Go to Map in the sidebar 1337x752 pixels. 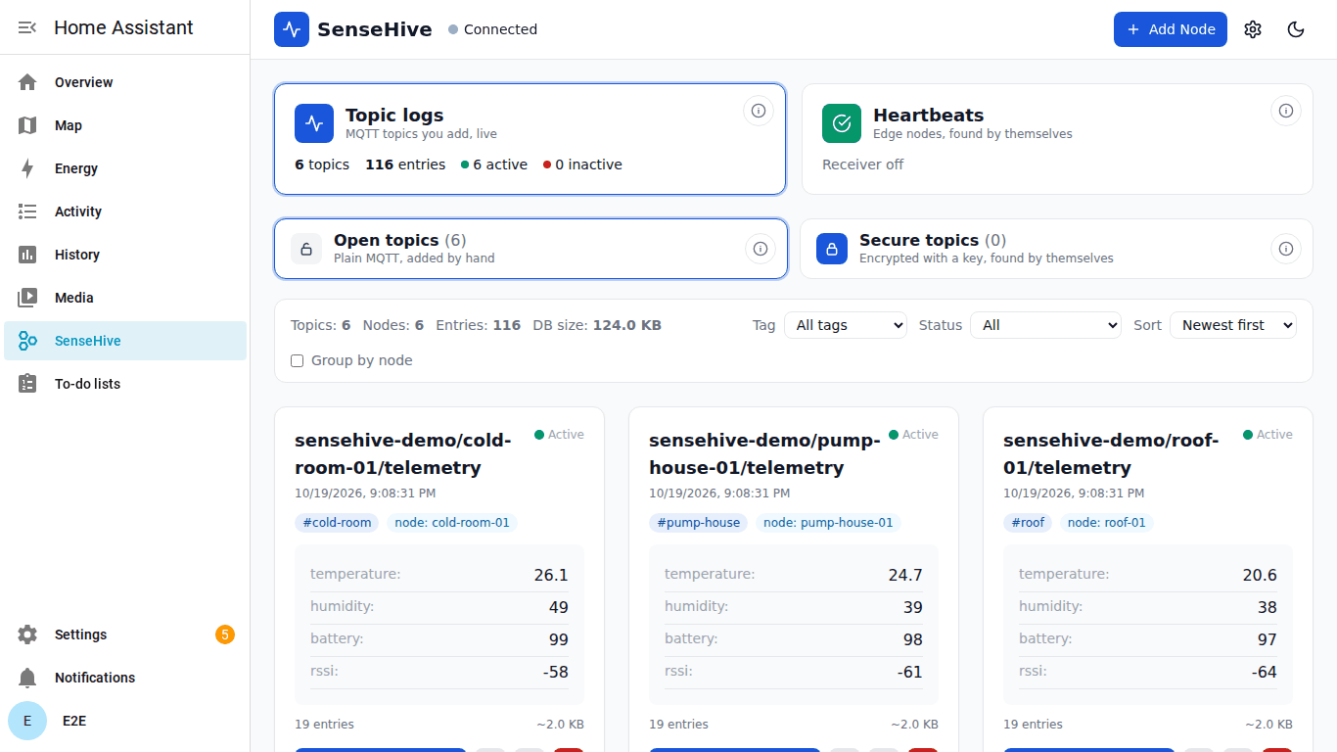(x=125, y=125)
